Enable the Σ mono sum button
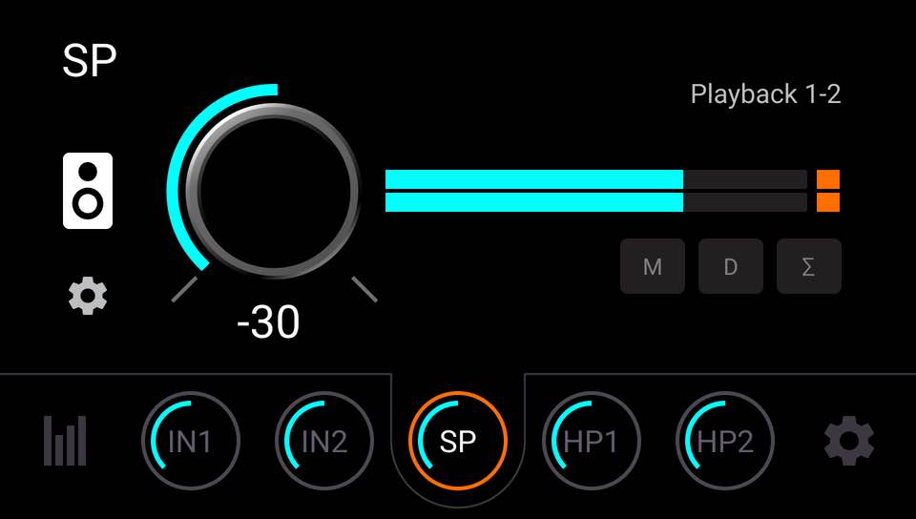The image size is (916, 519). point(809,266)
